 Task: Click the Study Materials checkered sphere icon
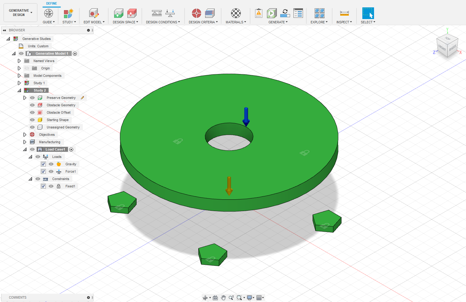point(236,13)
